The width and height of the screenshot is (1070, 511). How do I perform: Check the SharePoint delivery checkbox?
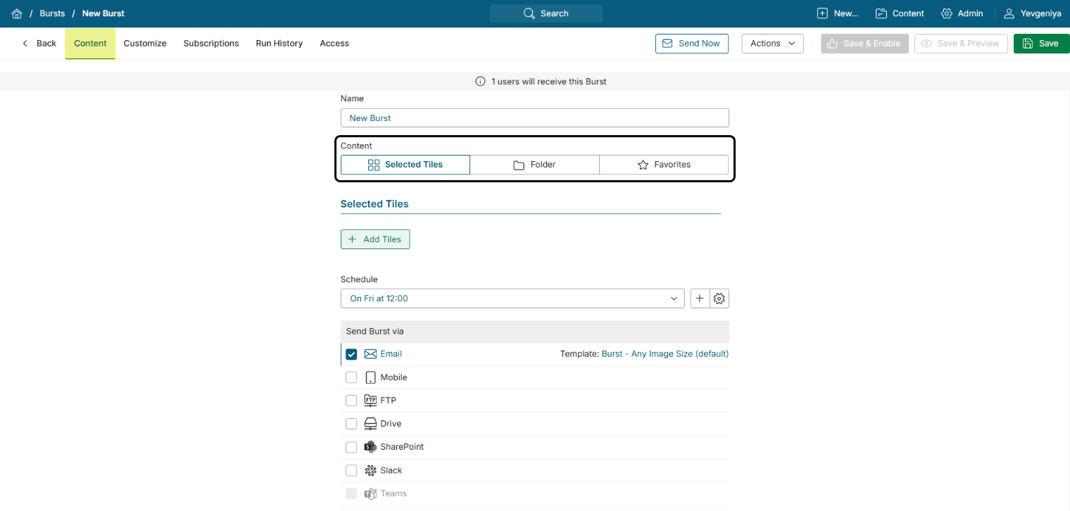(351, 447)
